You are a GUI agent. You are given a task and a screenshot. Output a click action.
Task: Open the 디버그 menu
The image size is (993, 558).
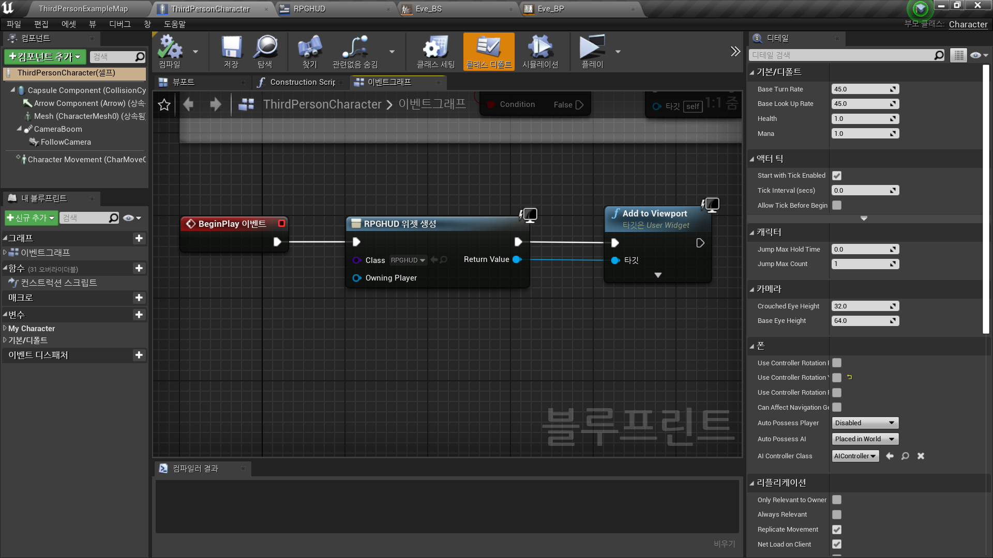(x=120, y=24)
